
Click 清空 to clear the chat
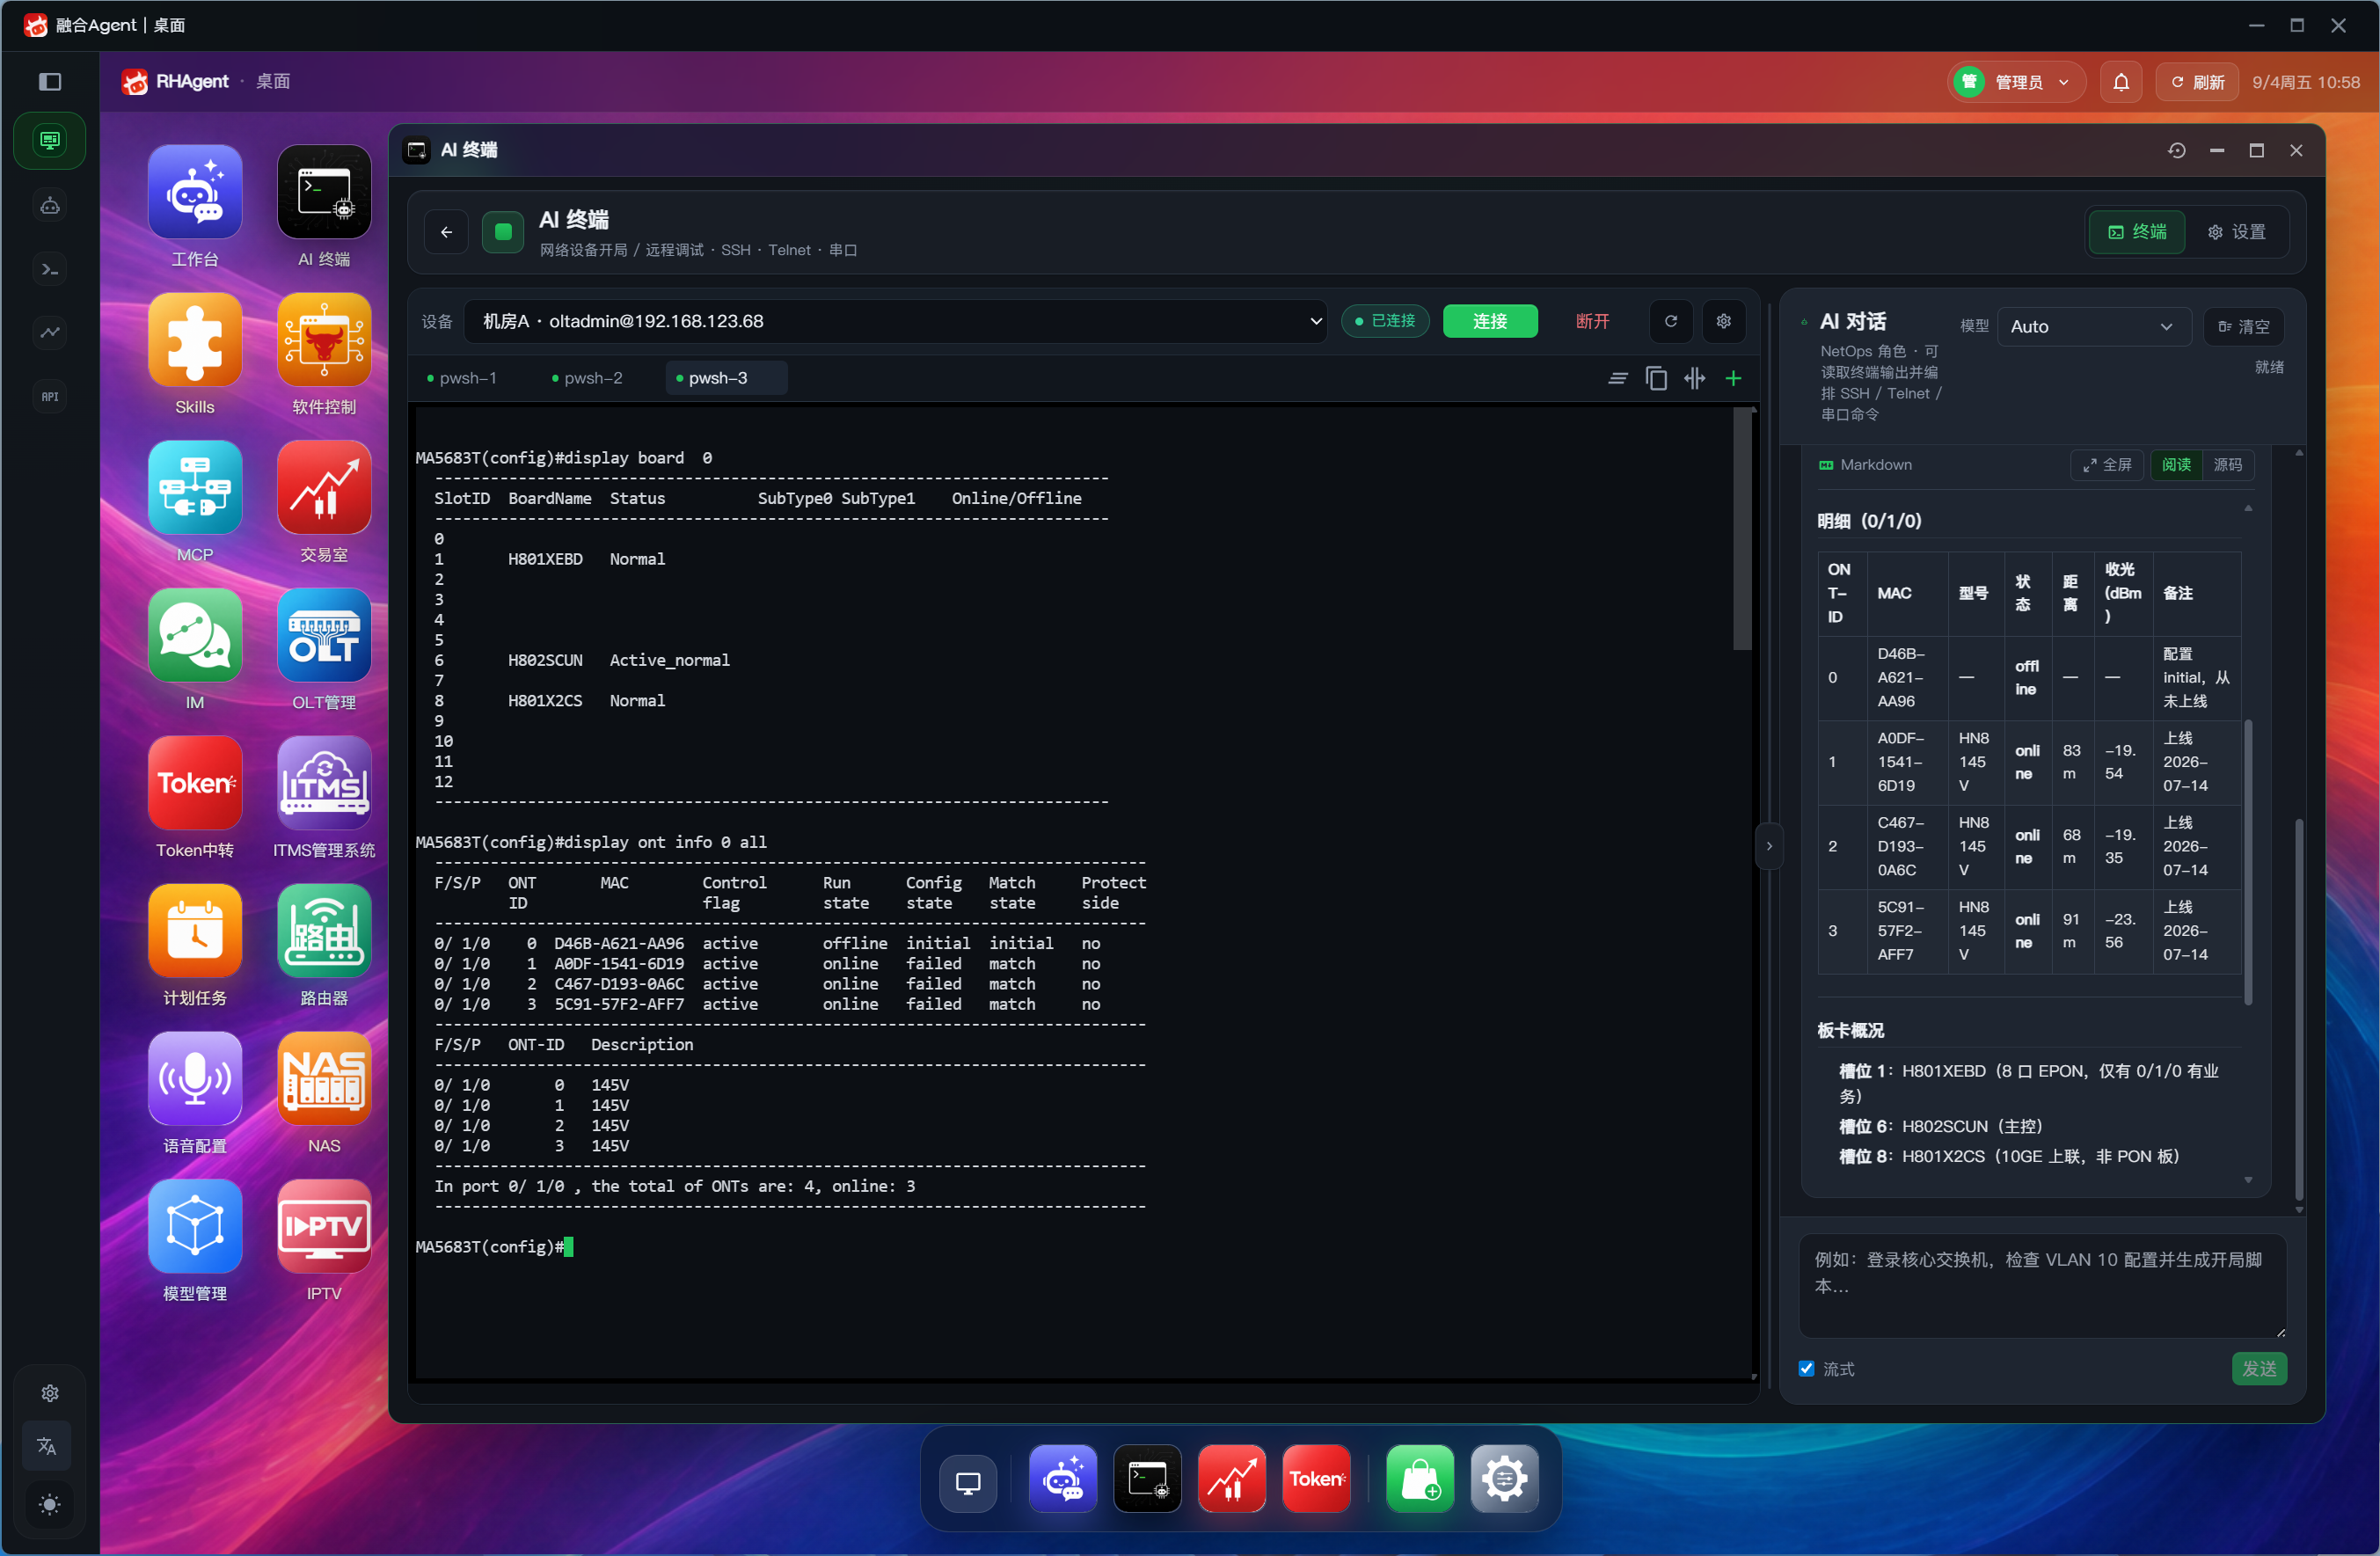[2243, 327]
